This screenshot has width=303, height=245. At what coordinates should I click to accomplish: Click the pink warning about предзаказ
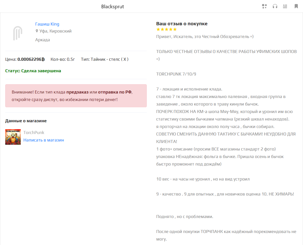(x=76, y=96)
